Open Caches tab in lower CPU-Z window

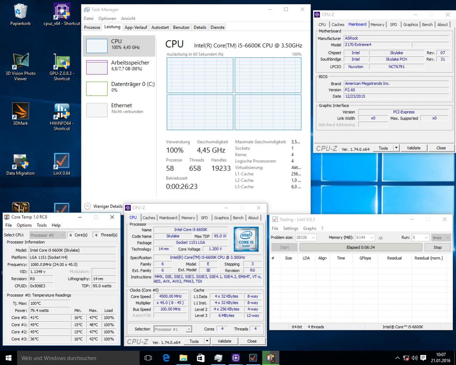coord(149,218)
